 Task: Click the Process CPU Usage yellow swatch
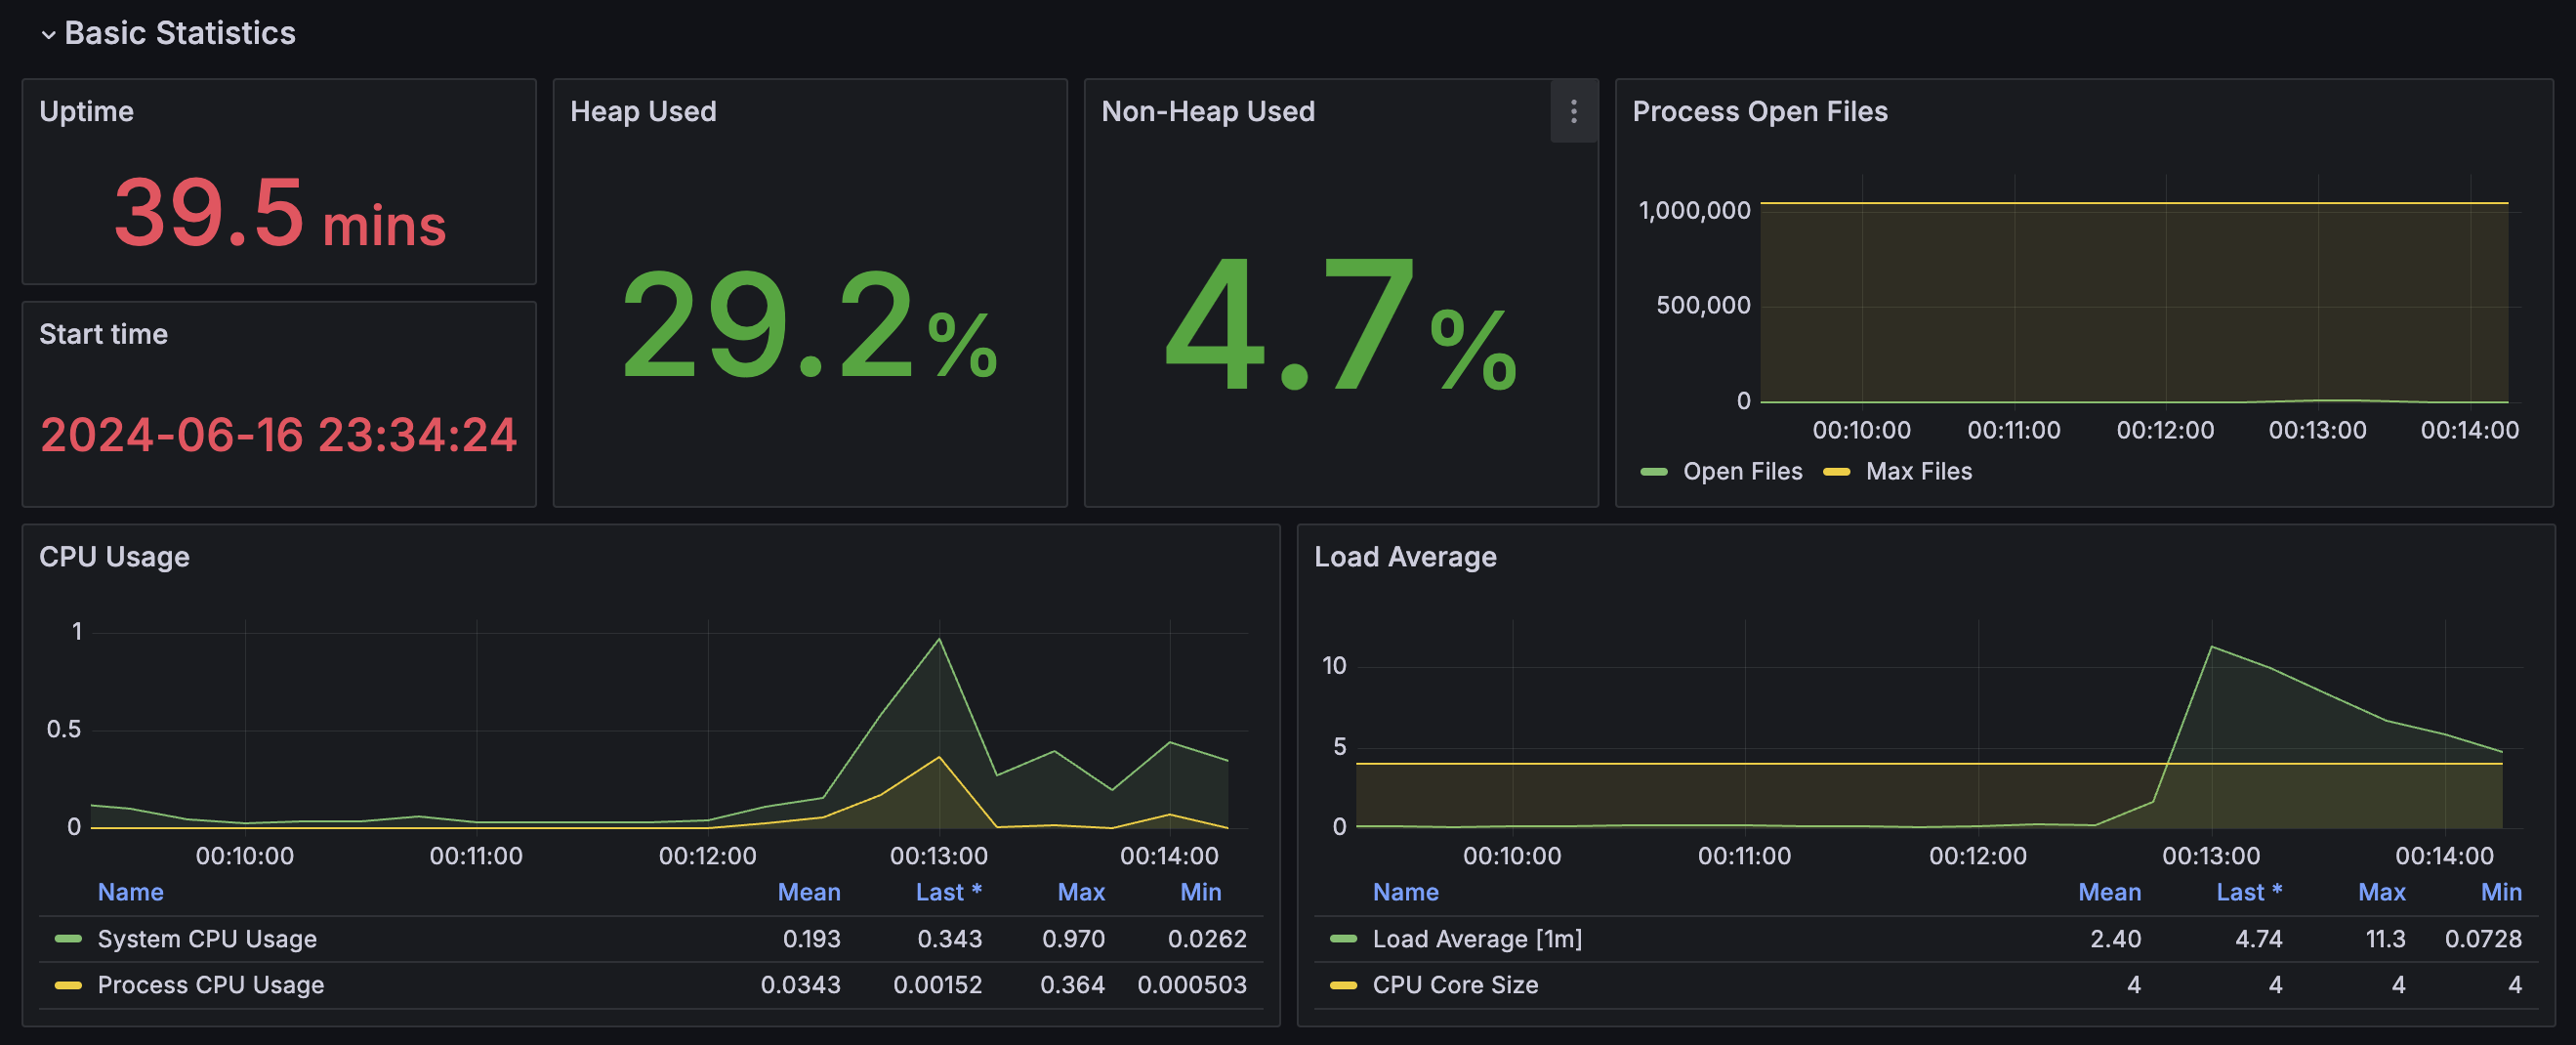[68, 985]
